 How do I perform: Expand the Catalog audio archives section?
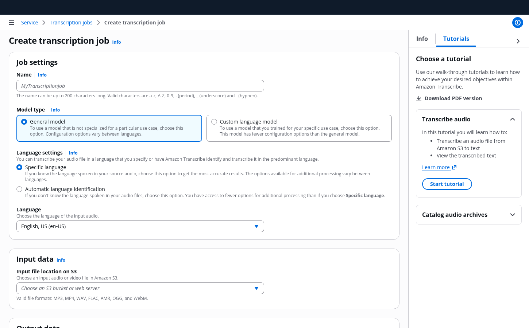[512, 215]
